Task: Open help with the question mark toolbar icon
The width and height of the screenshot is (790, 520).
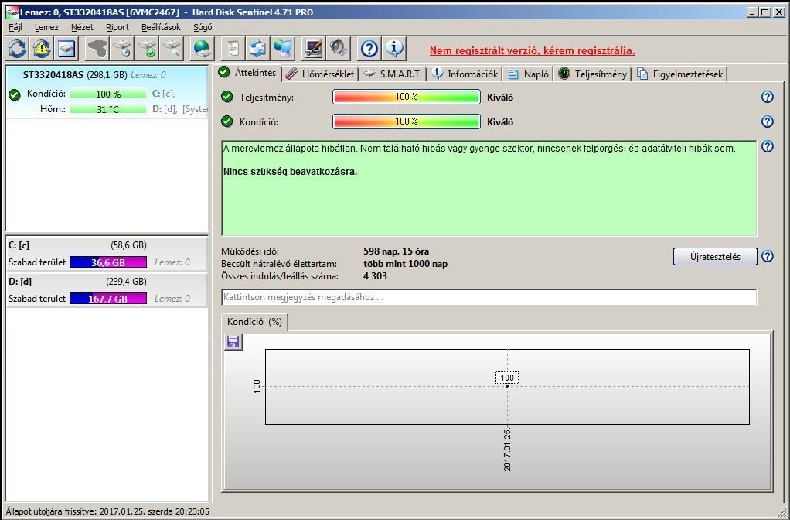Action: pos(369,49)
